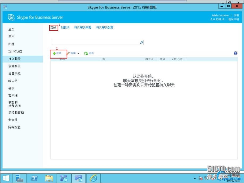
Task: Open Server Manager from the taskbar
Action: click(19, 178)
